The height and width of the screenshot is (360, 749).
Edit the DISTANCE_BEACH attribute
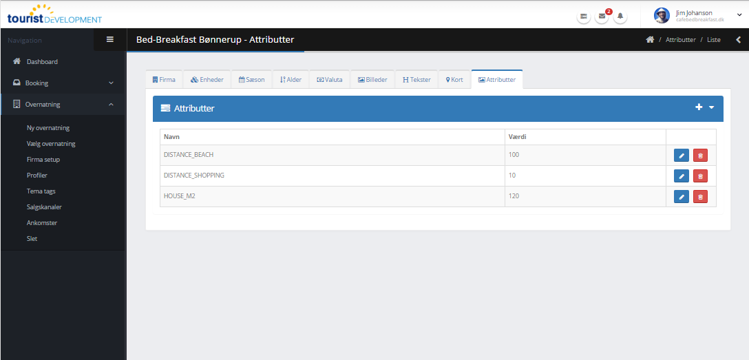pyautogui.click(x=682, y=156)
